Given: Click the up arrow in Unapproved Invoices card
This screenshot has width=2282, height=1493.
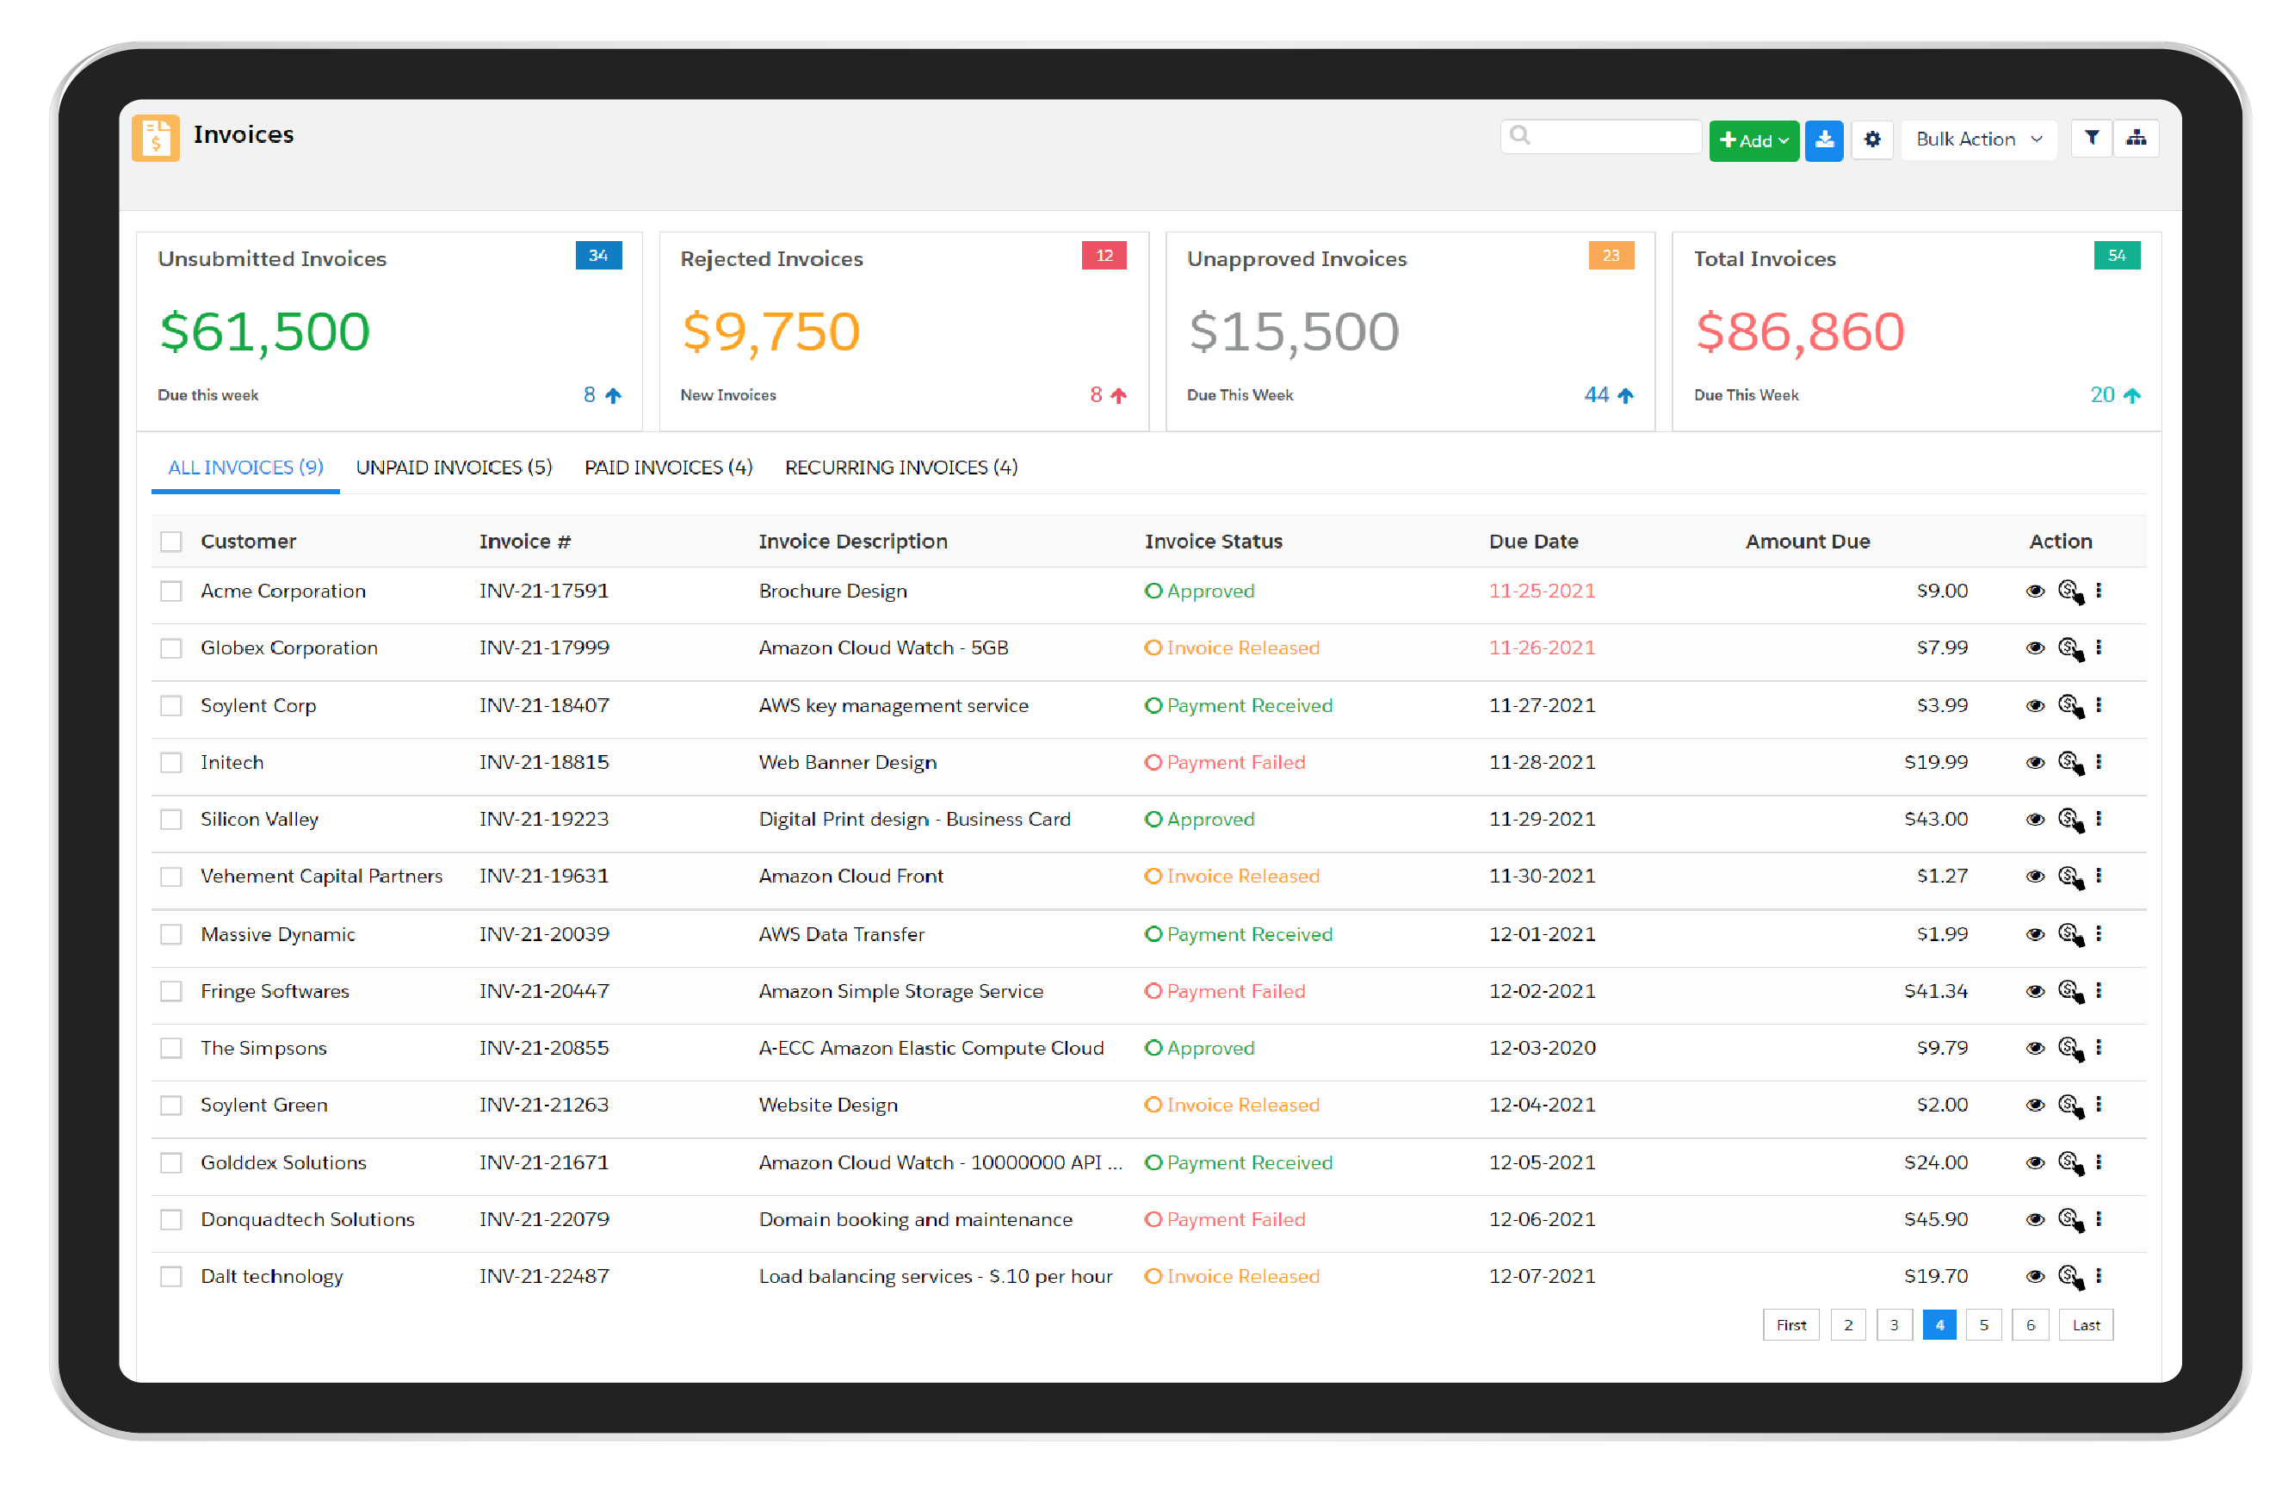Looking at the screenshot, I should pyautogui.click(x=1624, y=395).
